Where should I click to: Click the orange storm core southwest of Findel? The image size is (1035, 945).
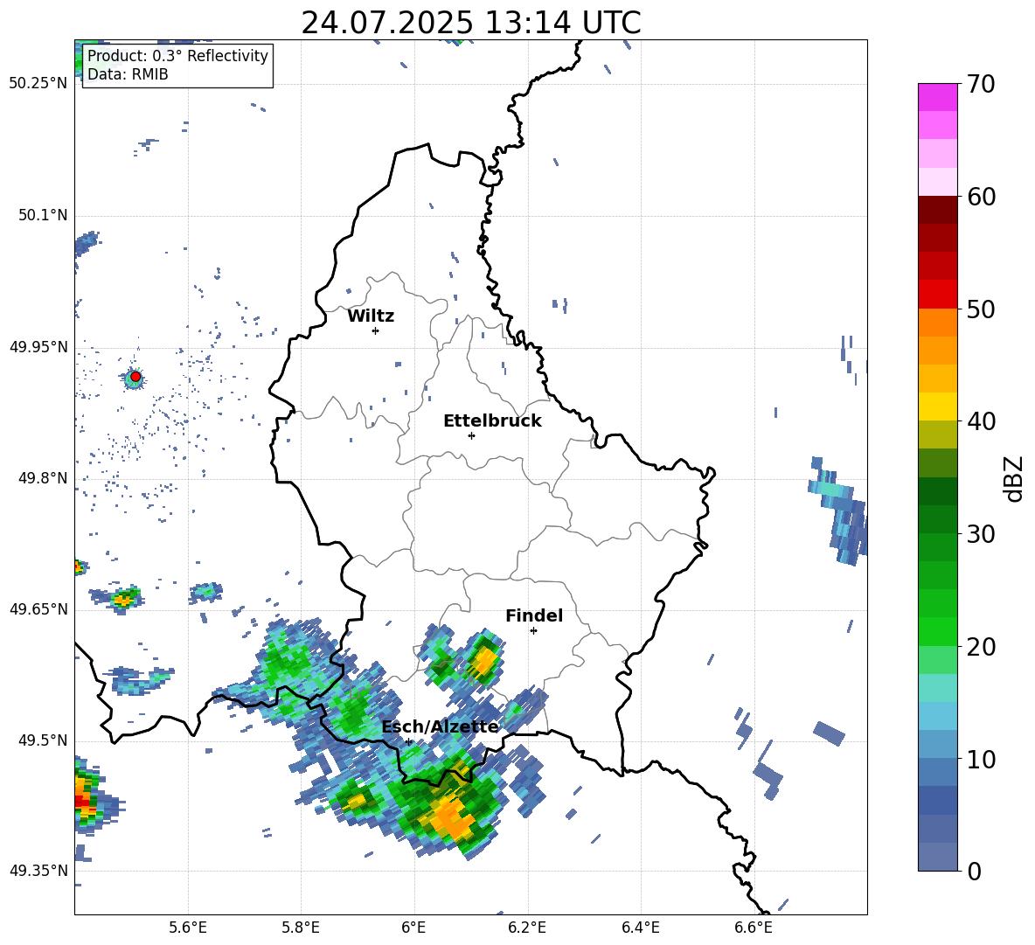[x=484, y=659]
